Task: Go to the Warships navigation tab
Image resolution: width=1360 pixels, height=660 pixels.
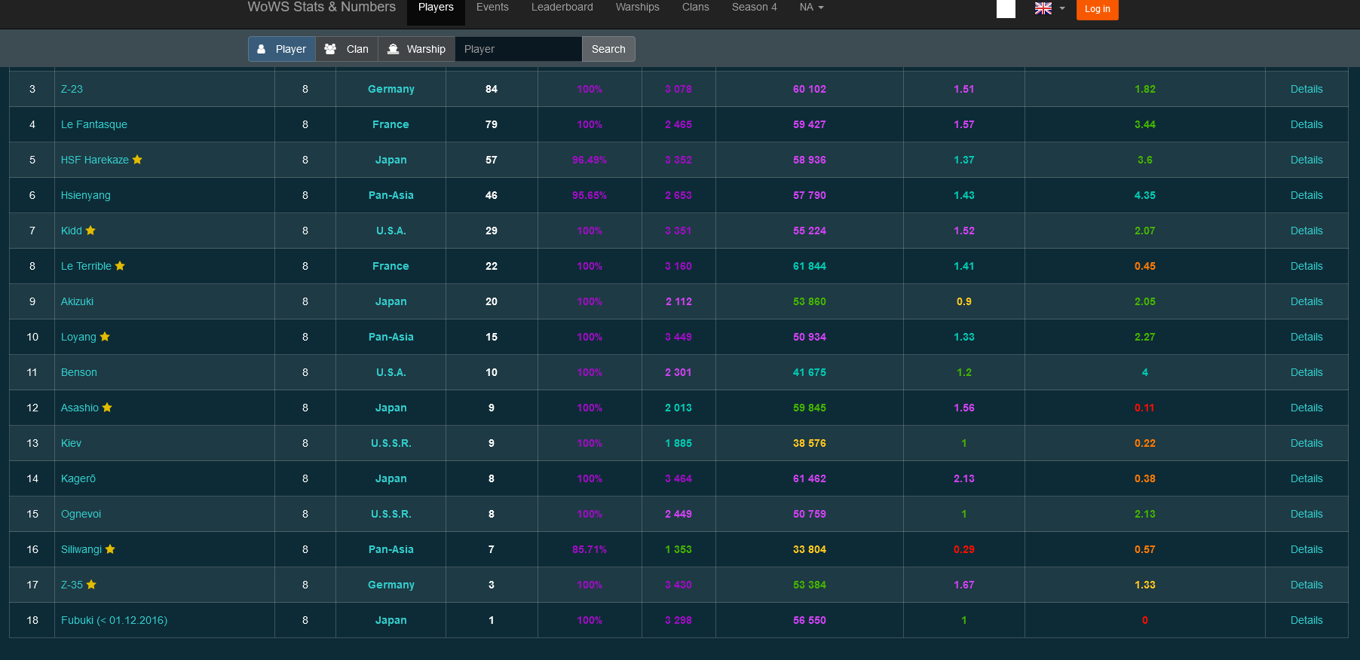Action: point(637,8)
